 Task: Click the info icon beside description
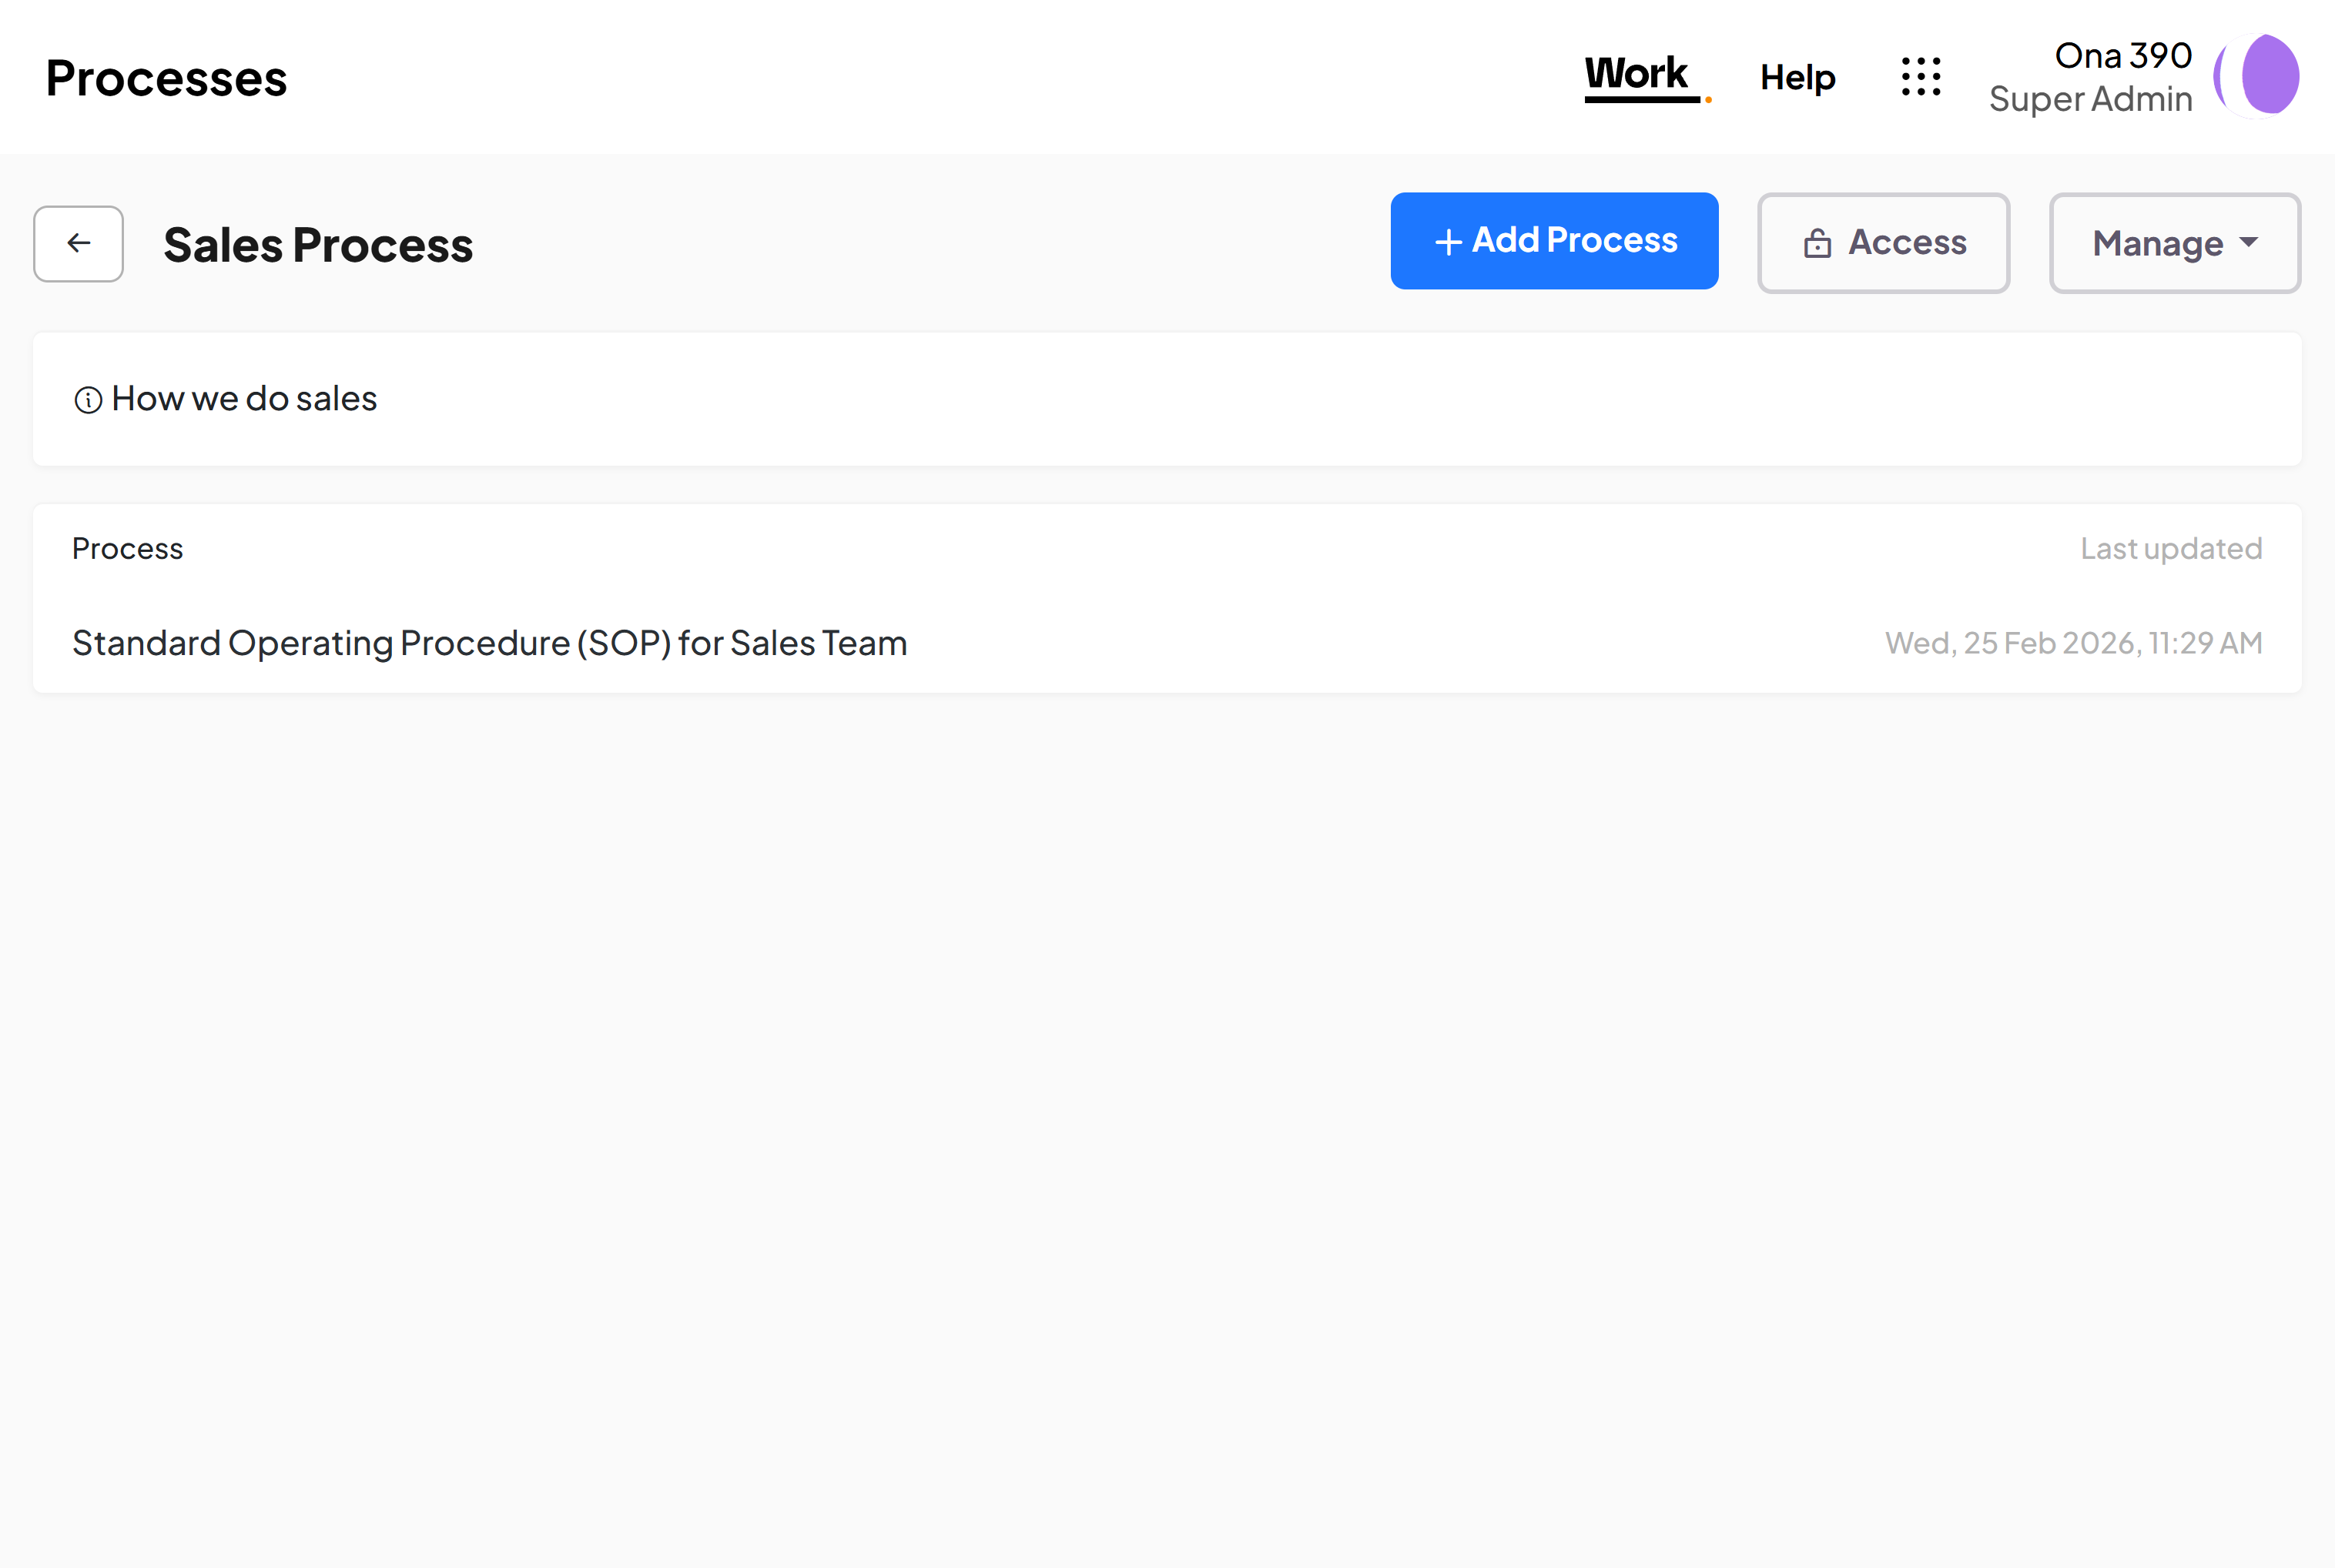point(88,400)
